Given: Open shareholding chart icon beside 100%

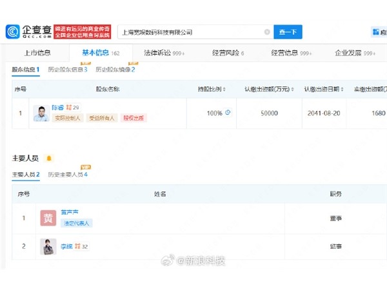Looking at the screenshot, I should click(228, 112).
